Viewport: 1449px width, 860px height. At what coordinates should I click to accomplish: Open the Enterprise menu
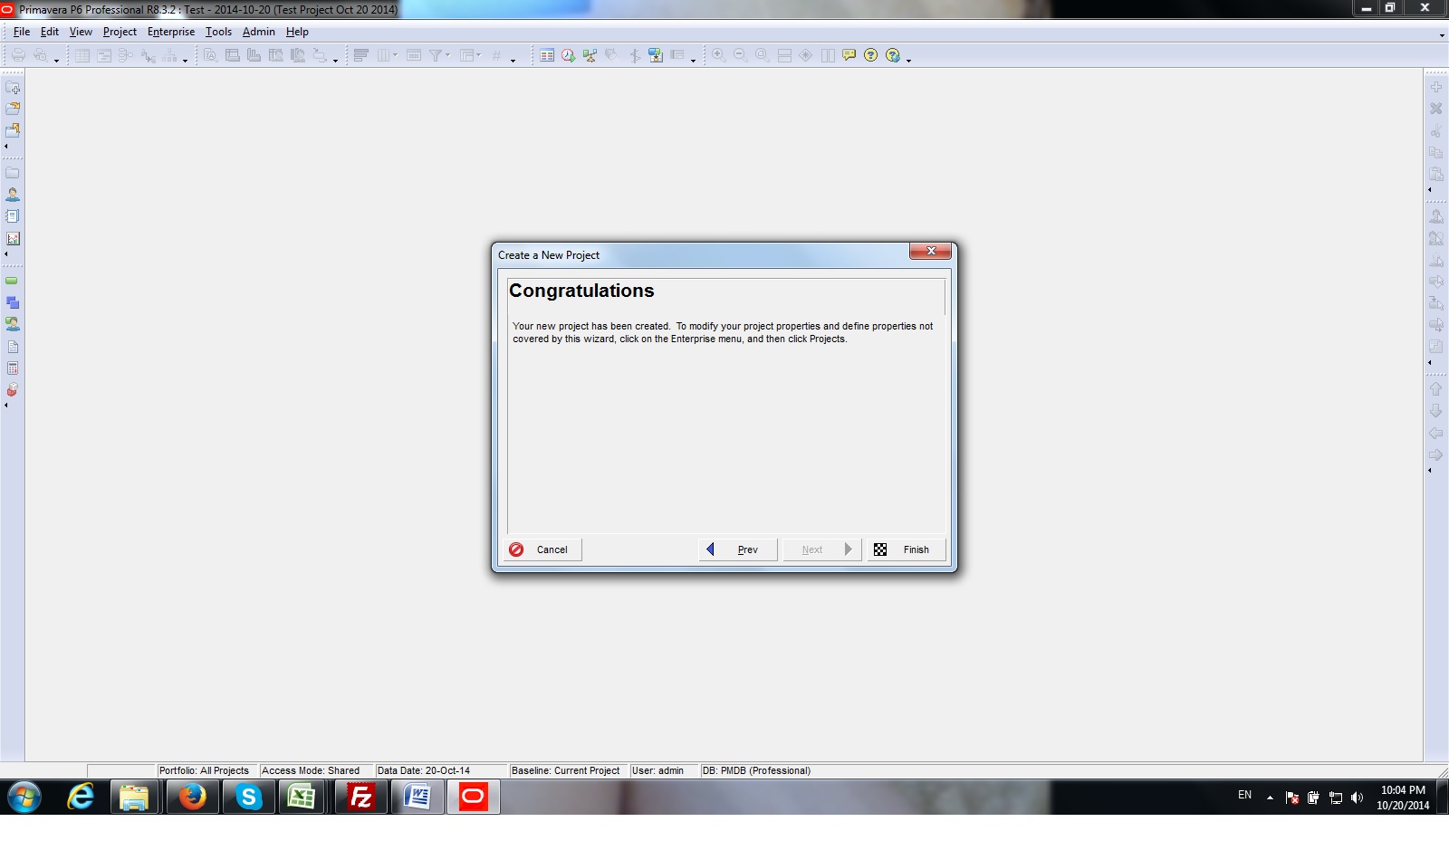click(170, 31)
